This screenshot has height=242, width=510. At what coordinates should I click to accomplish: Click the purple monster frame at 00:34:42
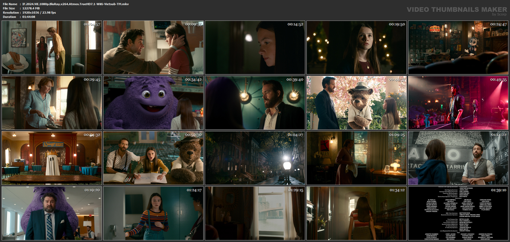click(153, 103)
